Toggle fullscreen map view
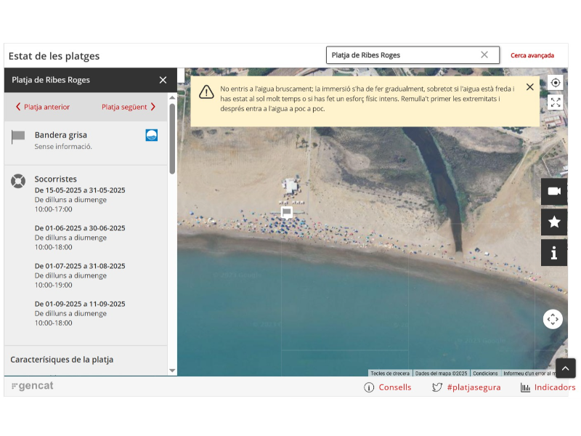This screenshot has height=436, width=581. coord(556,102)
